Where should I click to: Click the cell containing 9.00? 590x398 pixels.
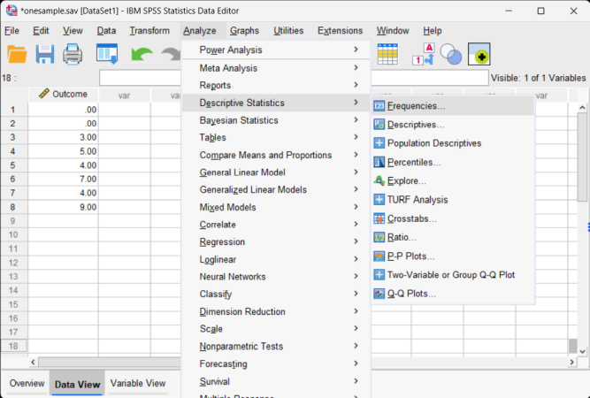point(63,207)
